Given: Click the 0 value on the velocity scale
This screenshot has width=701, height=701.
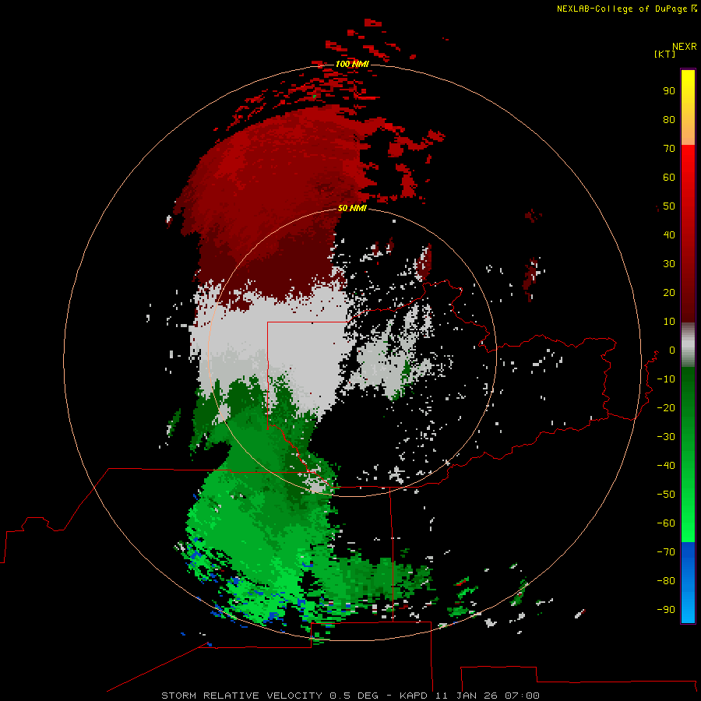Looking at the screenshot, I should coord(672,350).
